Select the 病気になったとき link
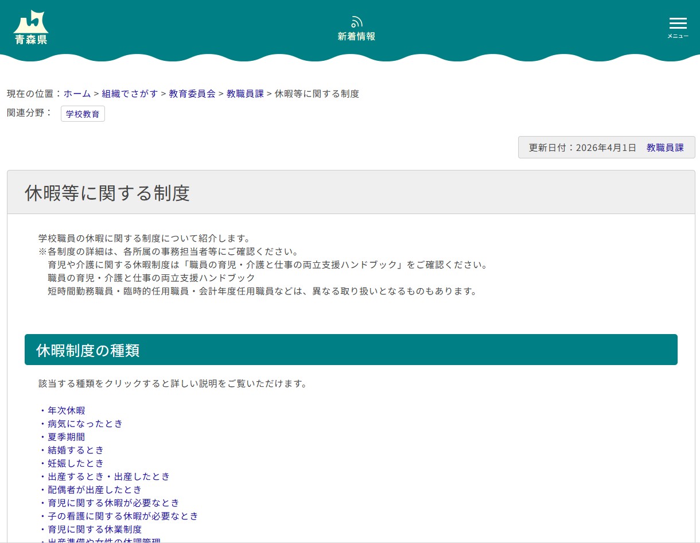 [85, 424]
